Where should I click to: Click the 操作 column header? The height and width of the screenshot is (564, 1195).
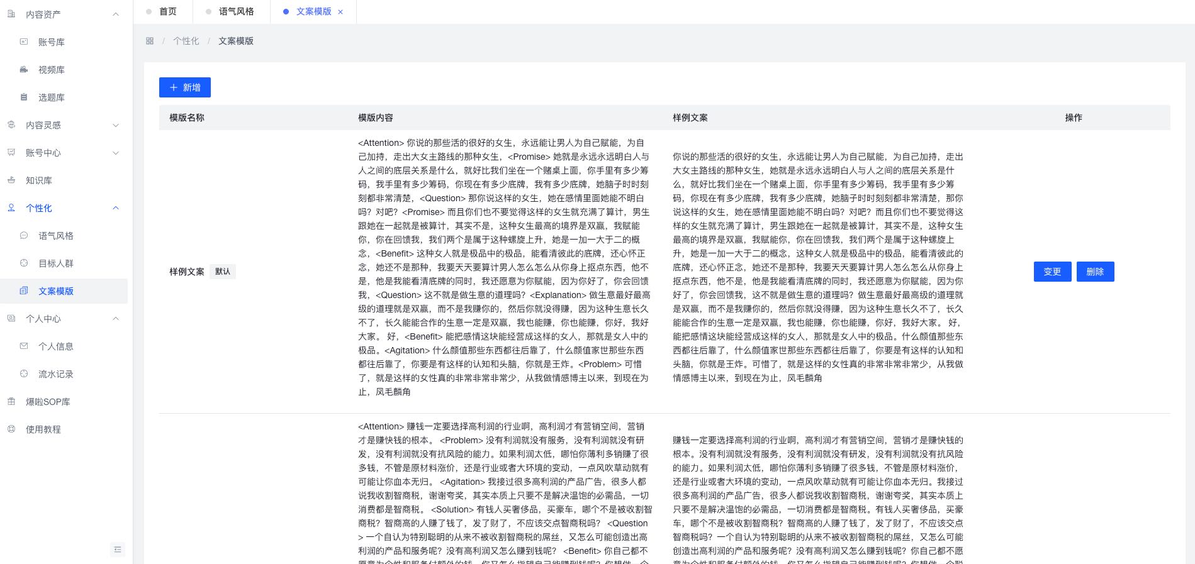pyautogui.click(x=1074, y=118)
